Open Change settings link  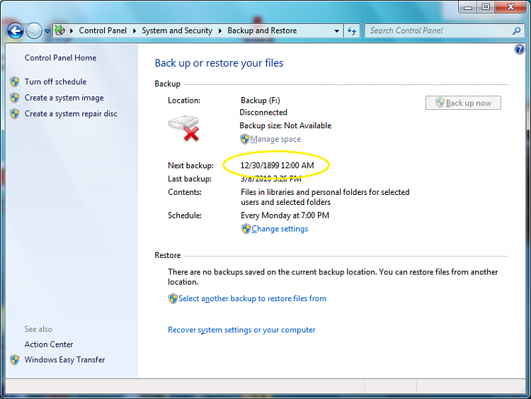click(280, 229)
